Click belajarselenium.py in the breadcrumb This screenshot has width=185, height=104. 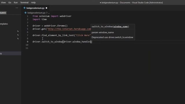[x=36, y=13]
